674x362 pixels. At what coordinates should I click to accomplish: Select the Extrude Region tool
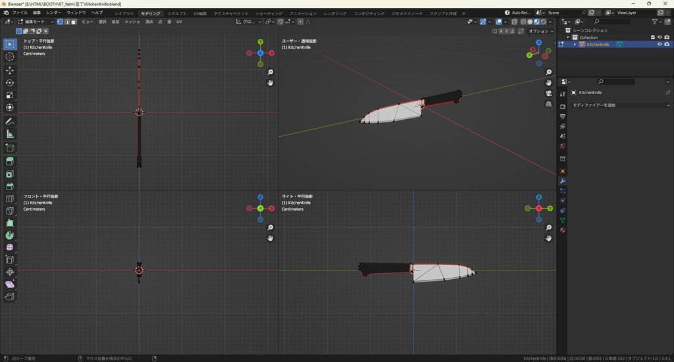(x=9, y=162)
